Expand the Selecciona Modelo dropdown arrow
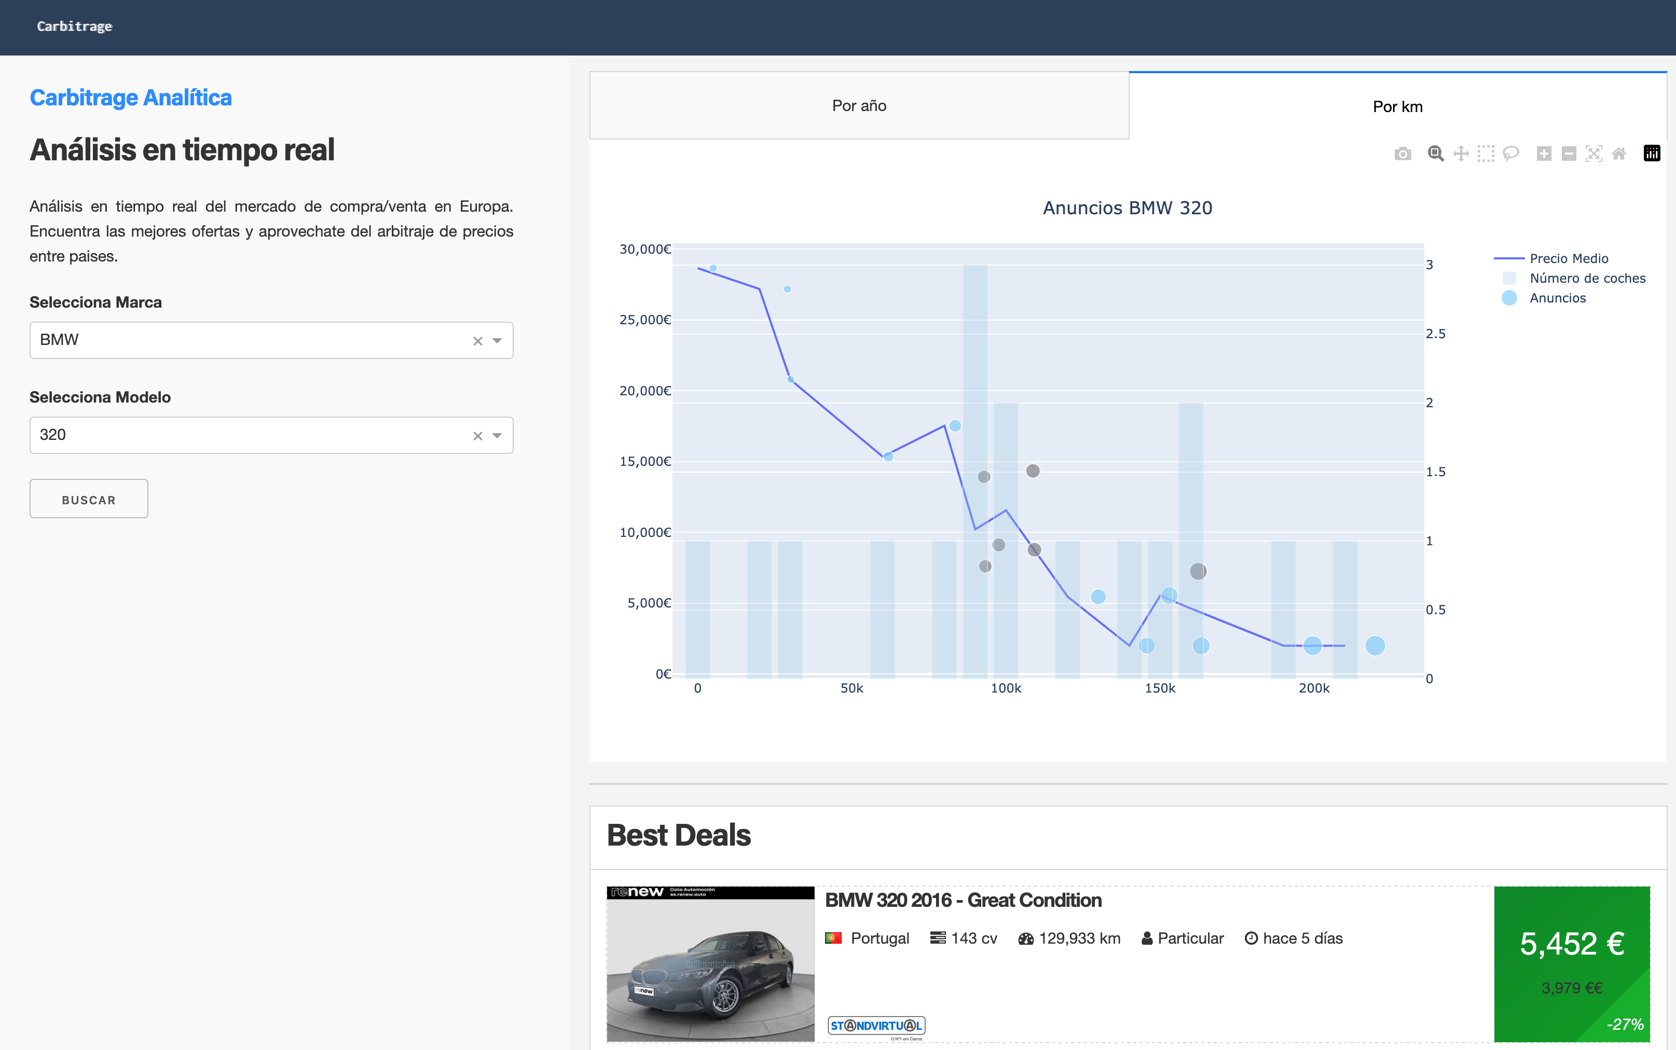 [x=497, y=435]
